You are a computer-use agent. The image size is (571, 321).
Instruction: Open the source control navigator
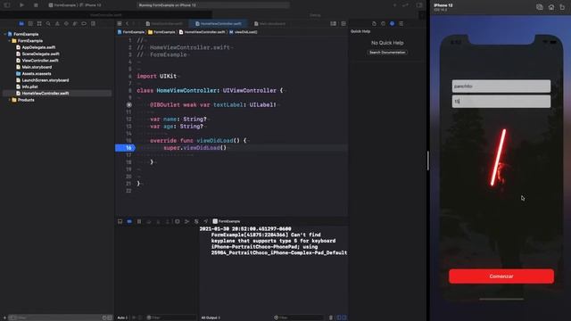(30, 24)
